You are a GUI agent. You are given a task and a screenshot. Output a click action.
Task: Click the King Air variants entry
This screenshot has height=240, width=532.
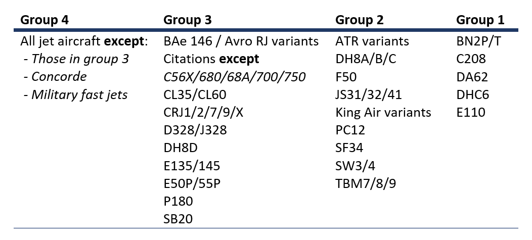point(383,112)
